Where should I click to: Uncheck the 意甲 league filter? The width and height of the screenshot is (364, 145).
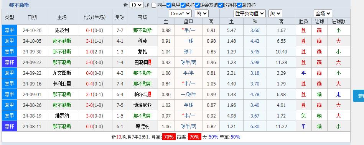169,5
